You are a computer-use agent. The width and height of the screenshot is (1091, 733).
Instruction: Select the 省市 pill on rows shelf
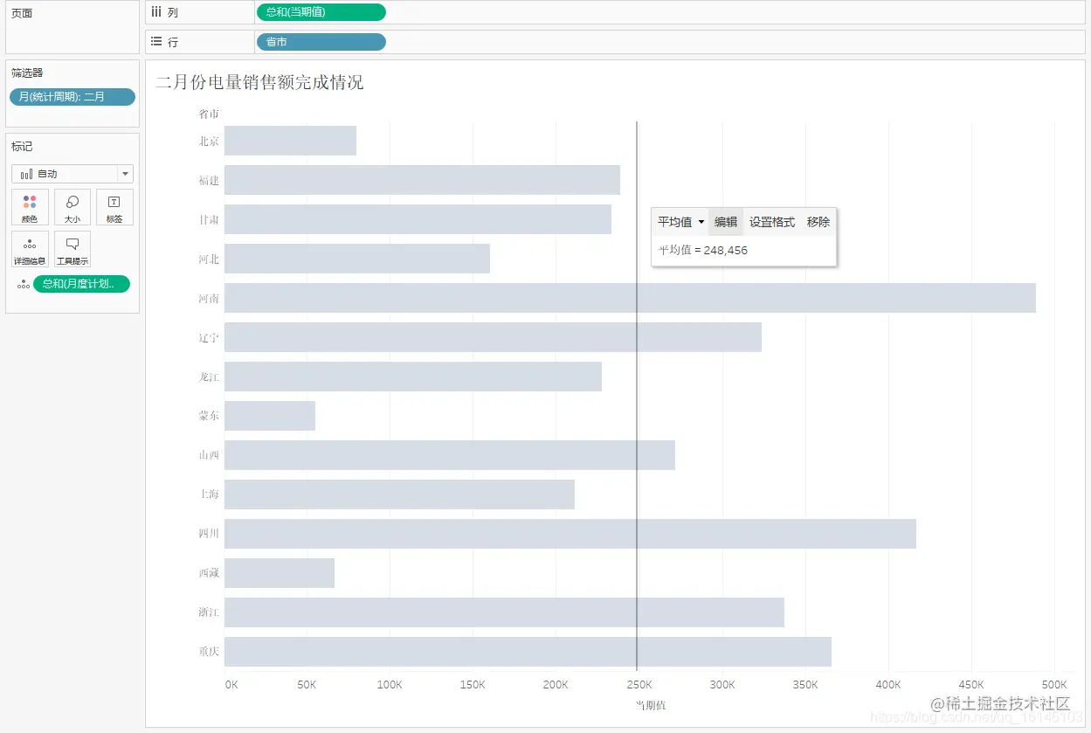(x=321, y=42)
